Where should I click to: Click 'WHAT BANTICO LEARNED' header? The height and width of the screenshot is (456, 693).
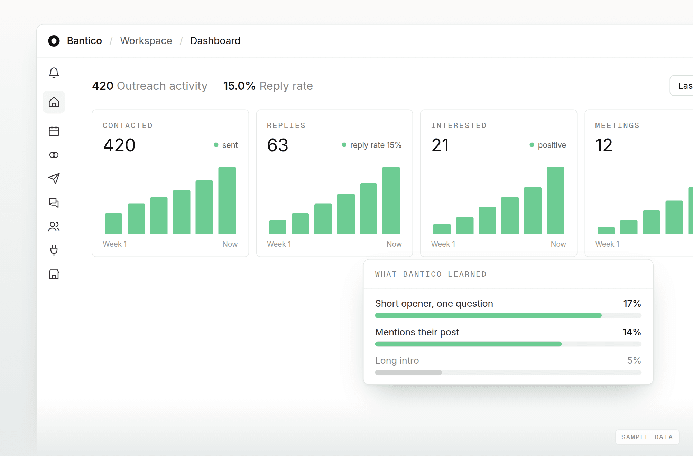(x=431, y=274)
